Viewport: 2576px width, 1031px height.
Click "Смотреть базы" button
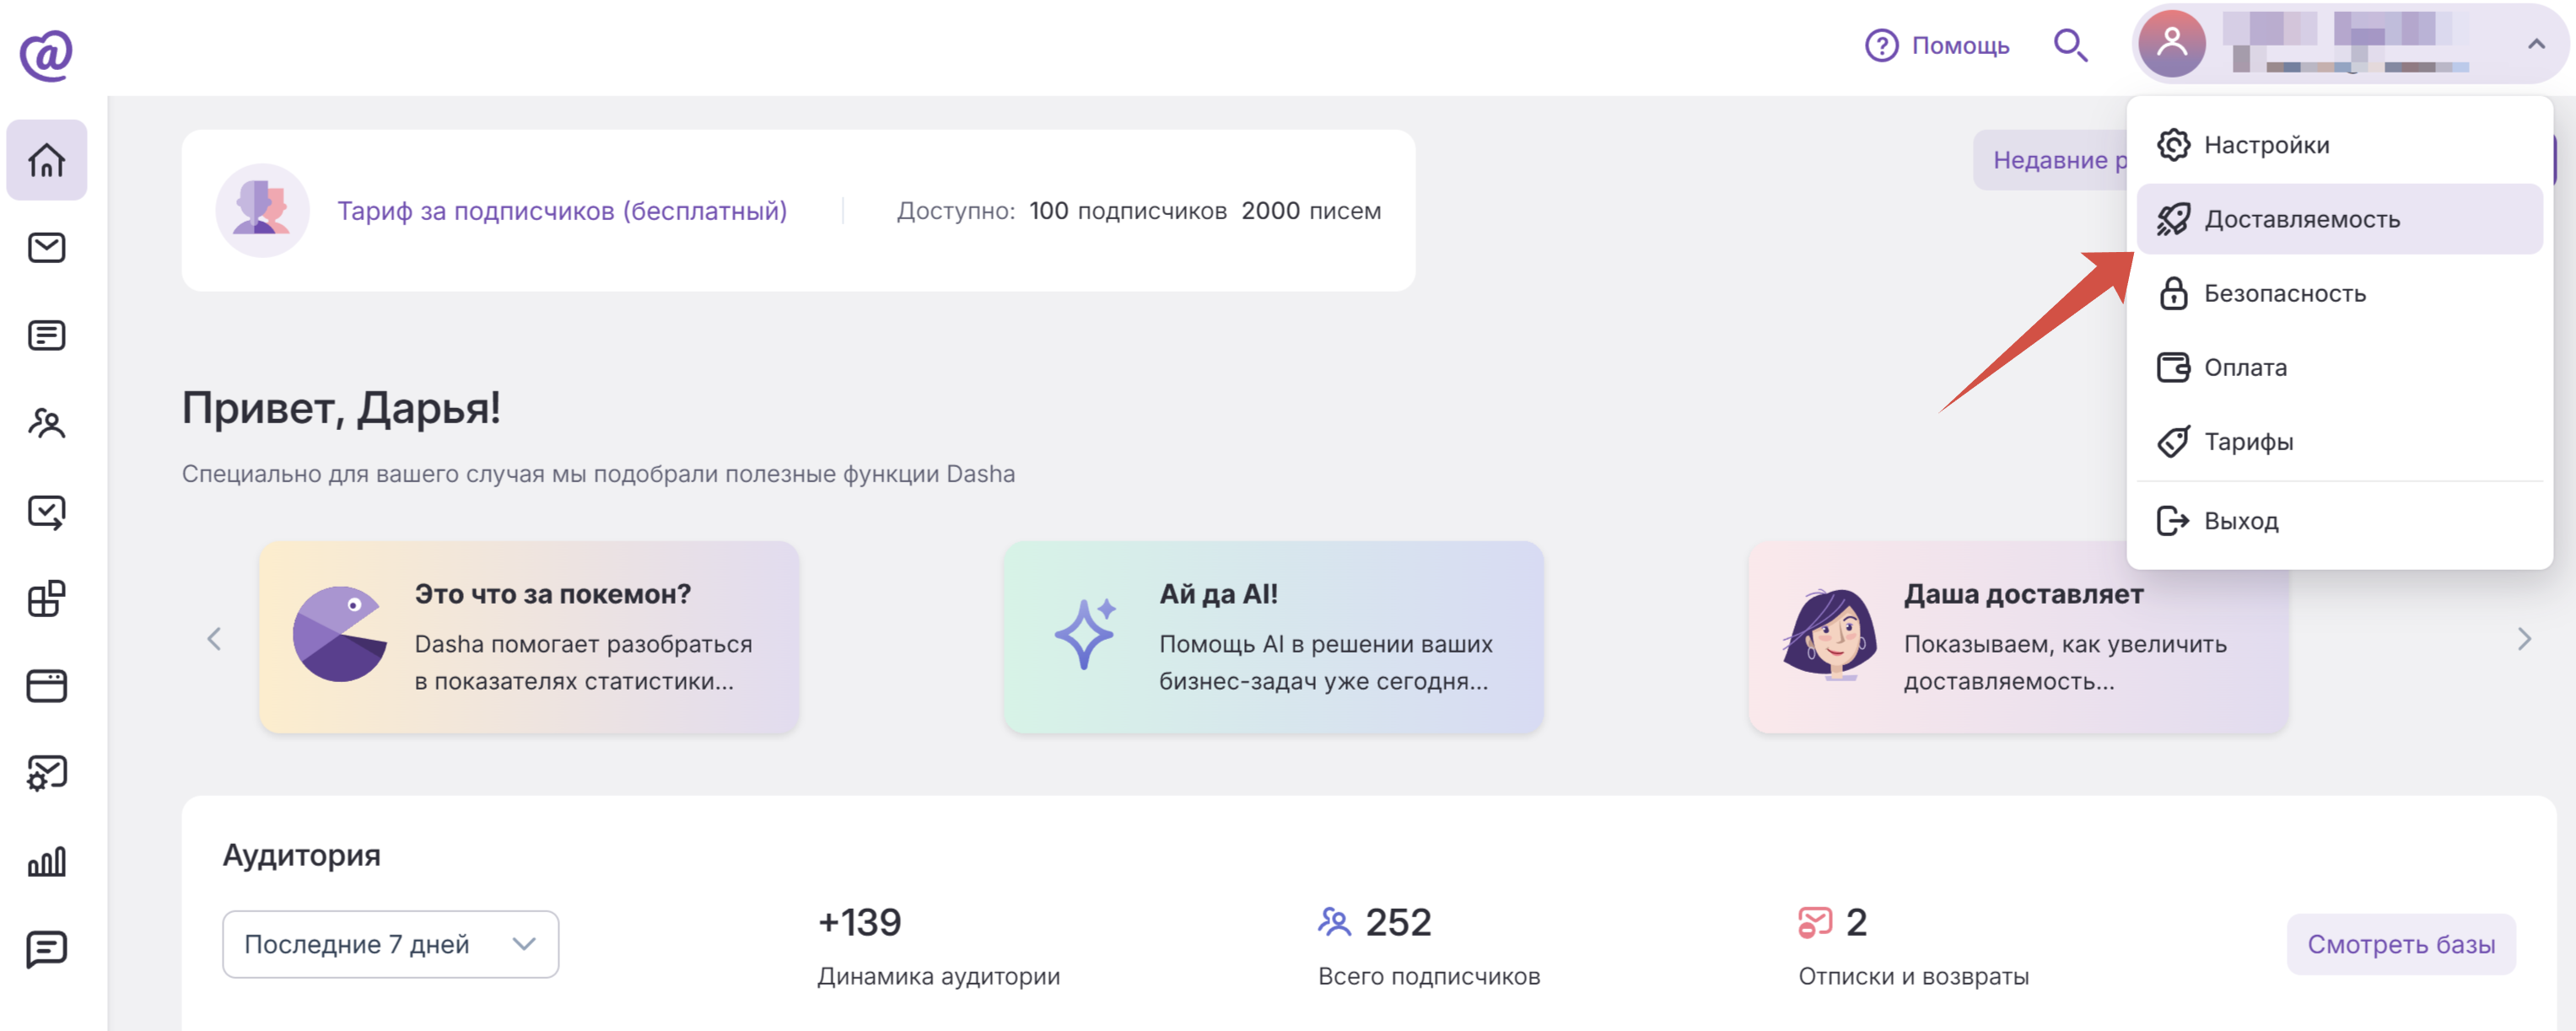2401,944
